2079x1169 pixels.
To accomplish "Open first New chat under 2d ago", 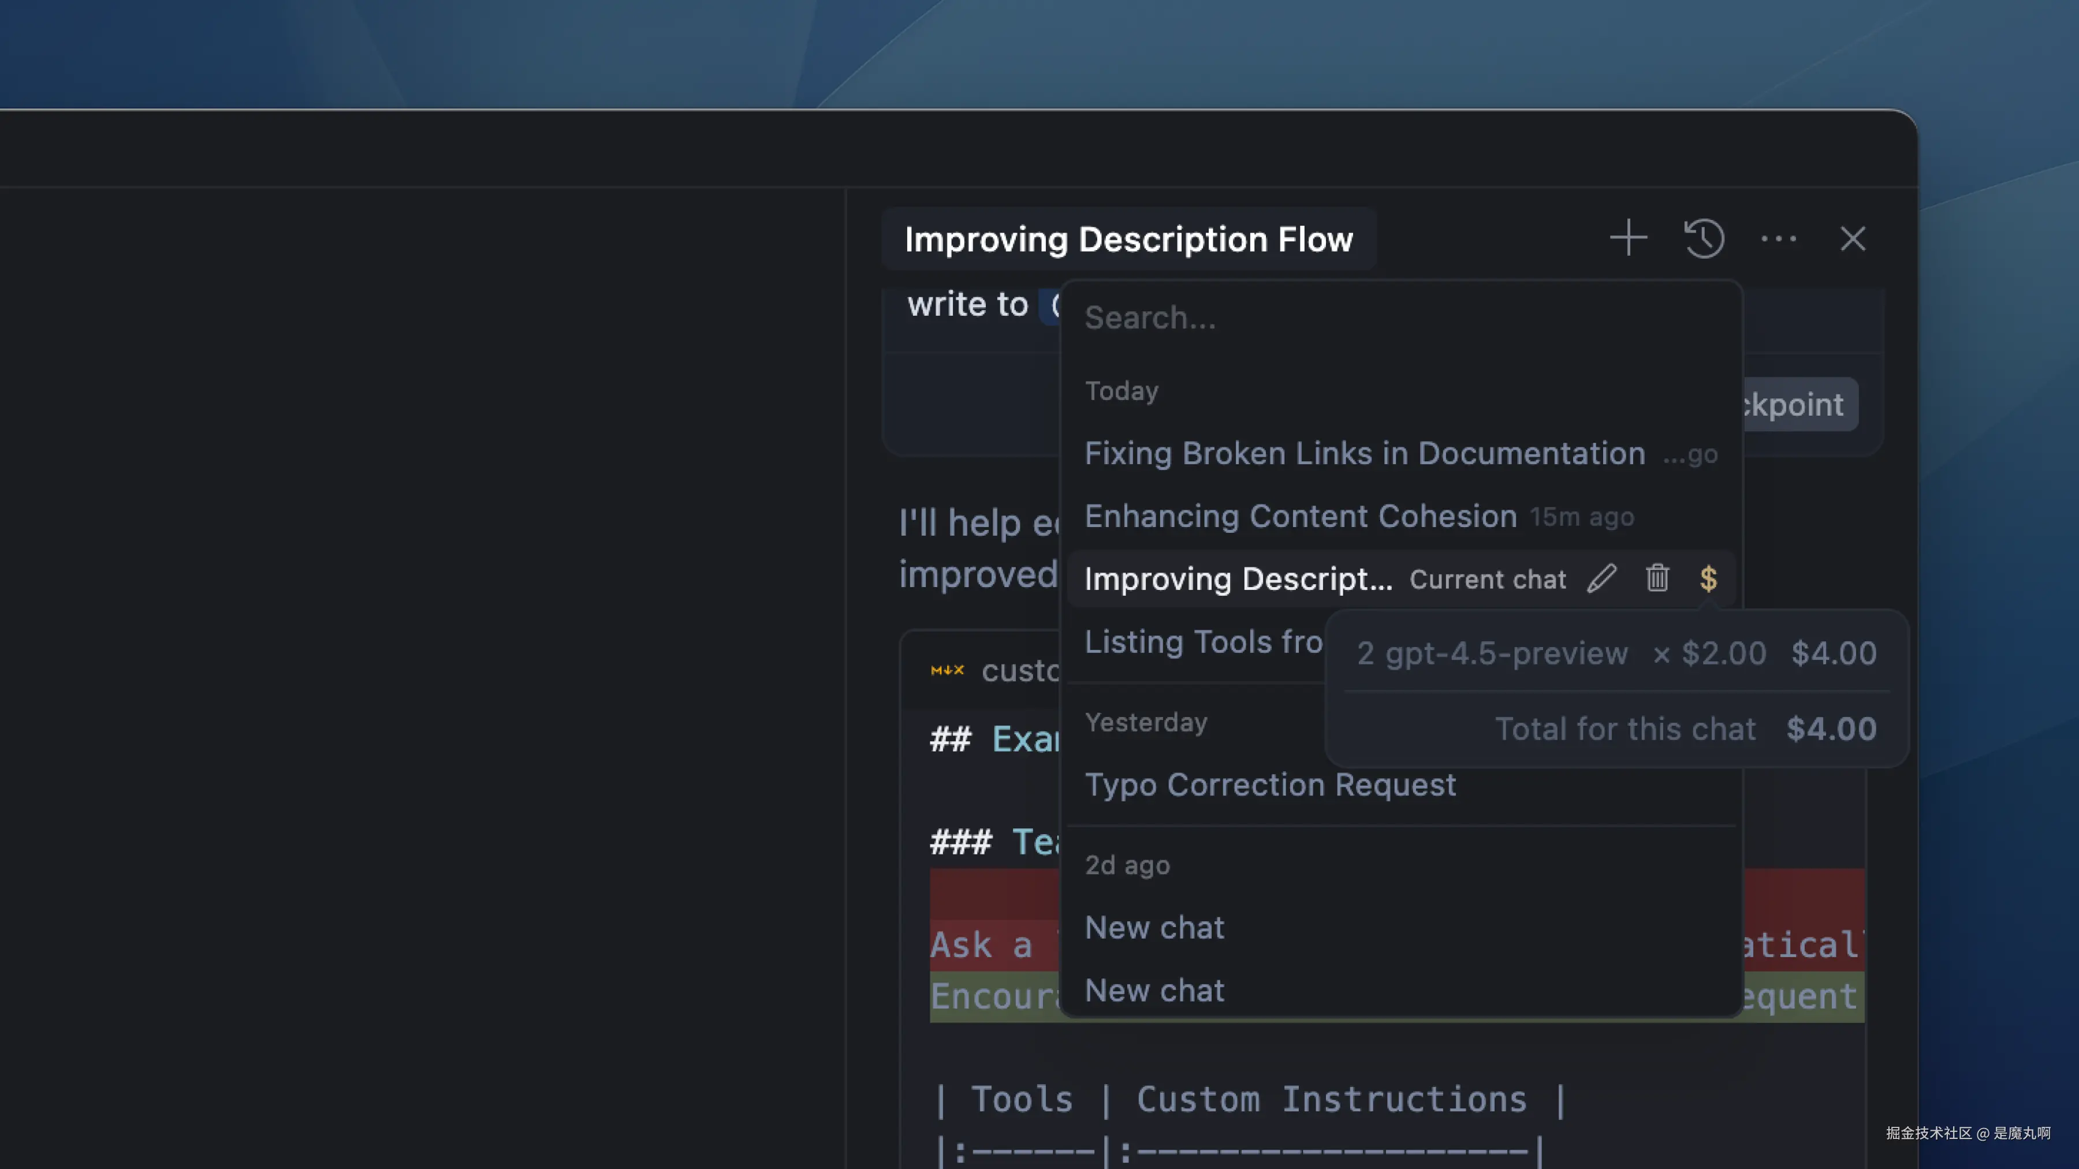I will 1401,928.
